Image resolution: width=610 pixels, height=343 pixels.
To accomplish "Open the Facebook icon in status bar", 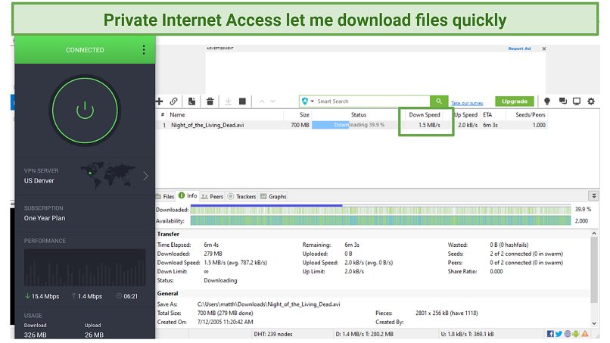I will point(550,334).
